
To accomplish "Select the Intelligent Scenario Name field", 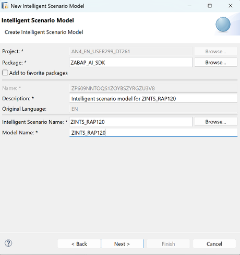I will pyautogui.click(x=131, y=122).
